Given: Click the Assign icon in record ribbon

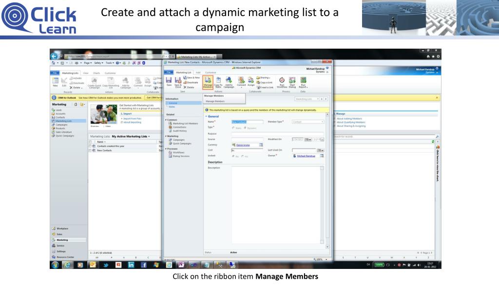Looking at the screenshot, I should (251, 82).
